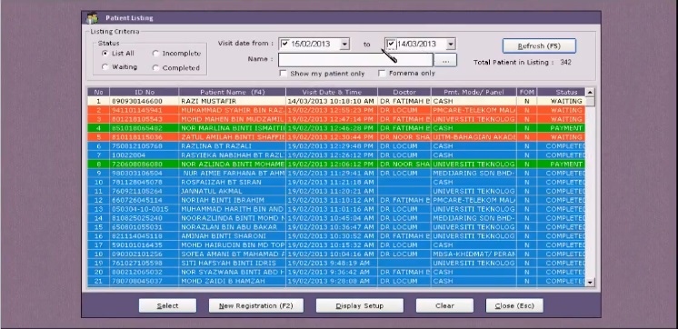Screen dimensions: 678x329
Task: Click the Clear button
Action: 444,305
